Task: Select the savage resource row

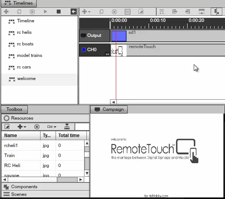Action: pyautogui.click(x=43, y=174)
